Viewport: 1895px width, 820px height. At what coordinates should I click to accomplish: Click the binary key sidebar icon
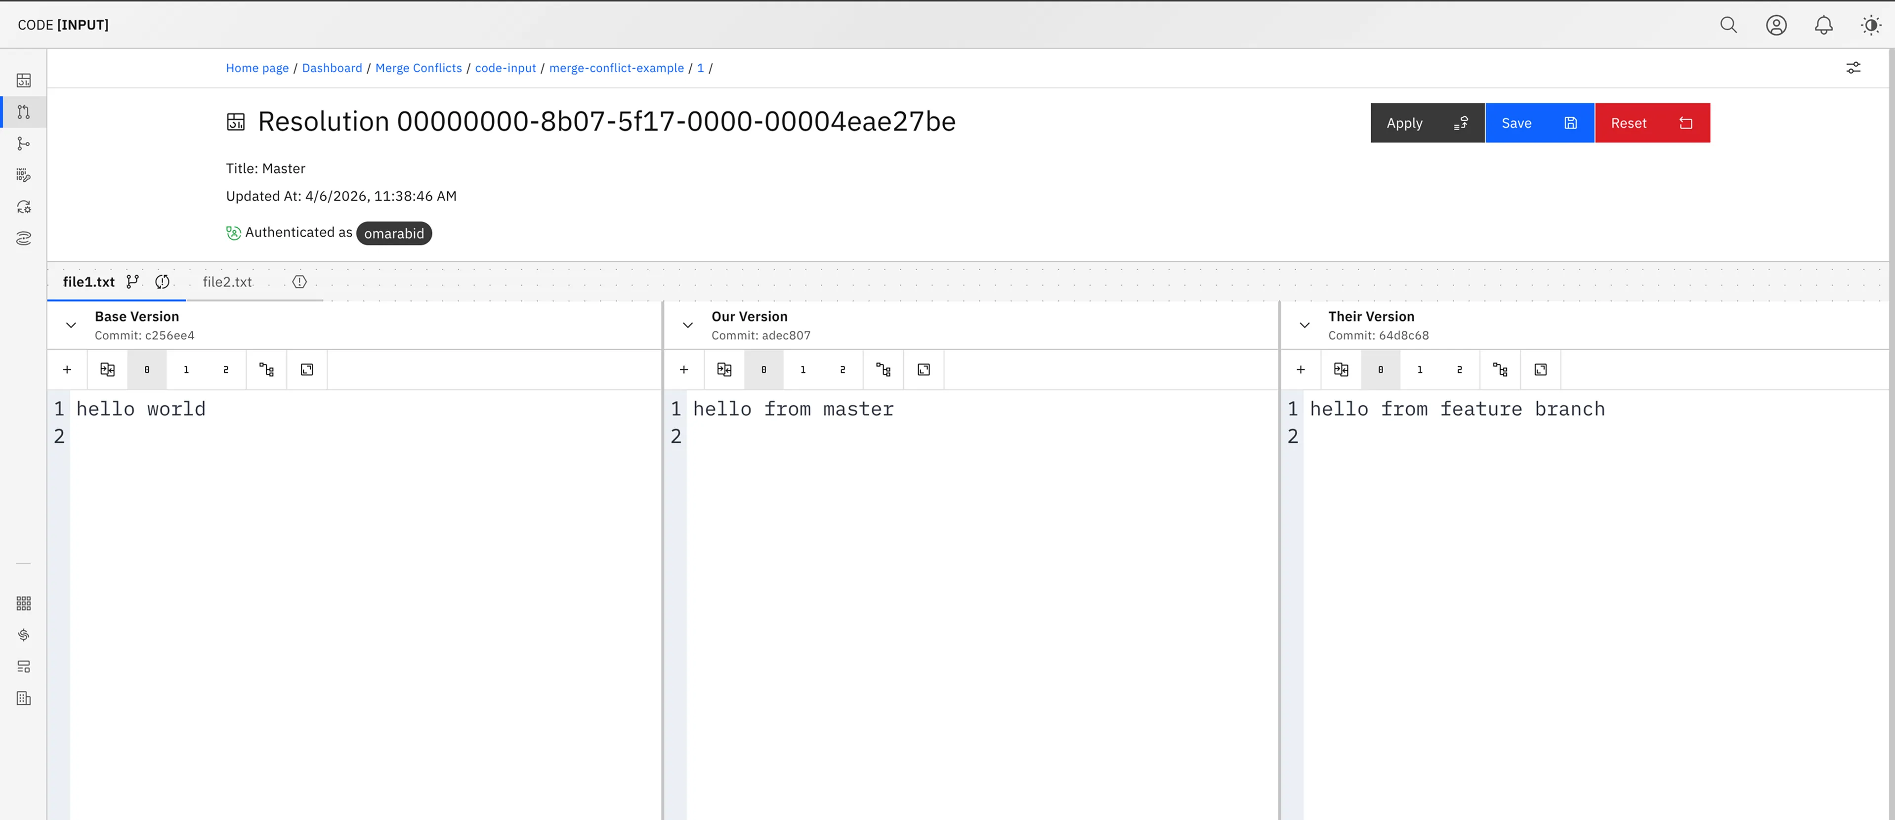pos(24,175)
